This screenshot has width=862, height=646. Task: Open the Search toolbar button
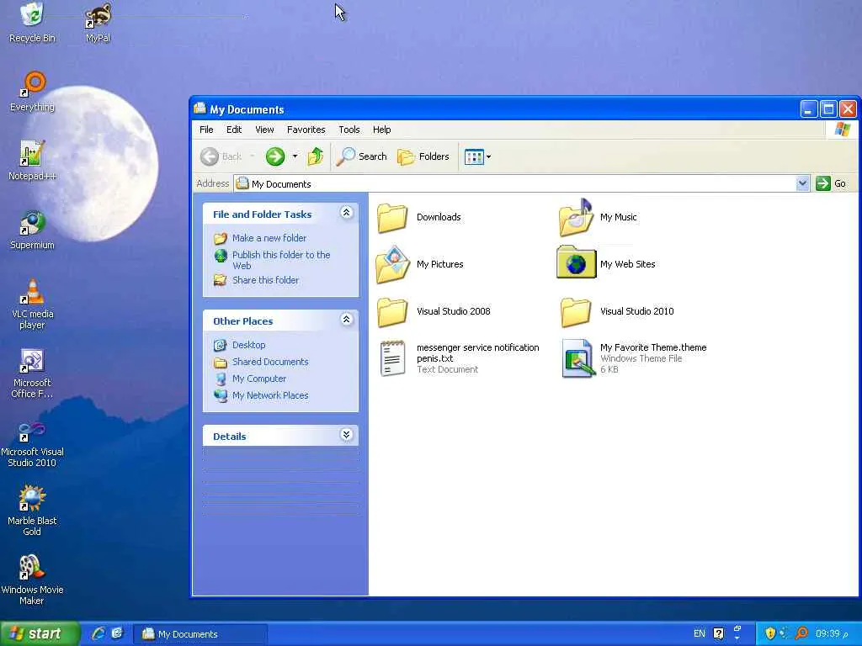[x=361, y=156]
